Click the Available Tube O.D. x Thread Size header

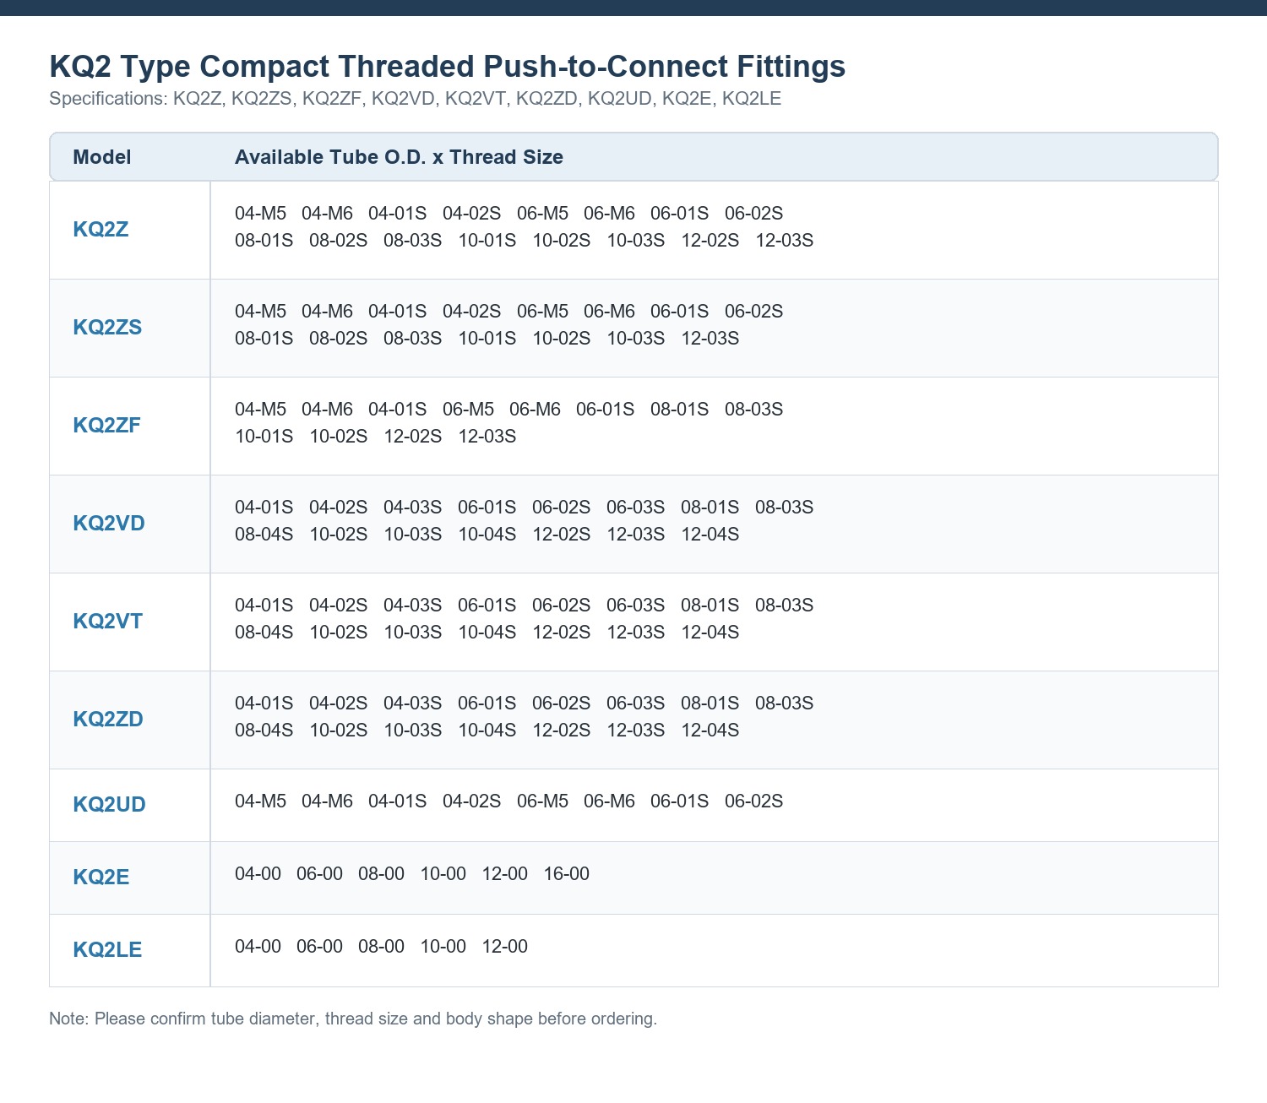399,157
